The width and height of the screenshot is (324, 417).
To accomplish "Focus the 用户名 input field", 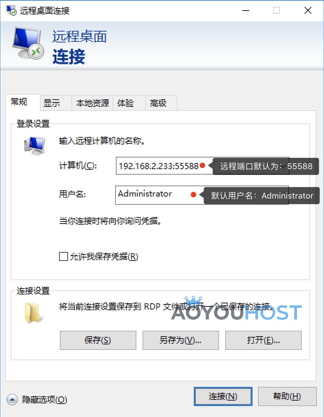I will tap(202, 195).
